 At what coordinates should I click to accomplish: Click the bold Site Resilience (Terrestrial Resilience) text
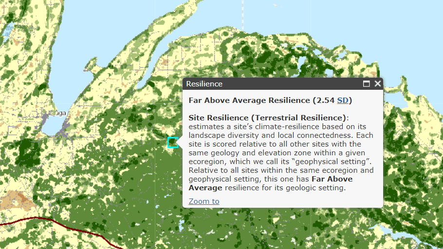(267, 118)
